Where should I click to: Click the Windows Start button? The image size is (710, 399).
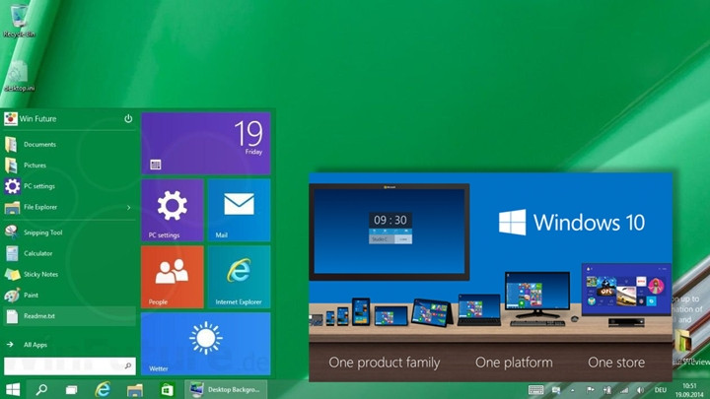click(x=13, y=389)
